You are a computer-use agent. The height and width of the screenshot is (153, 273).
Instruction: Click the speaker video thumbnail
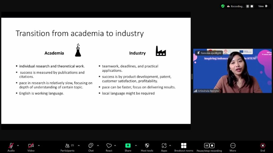click(232, 71)
